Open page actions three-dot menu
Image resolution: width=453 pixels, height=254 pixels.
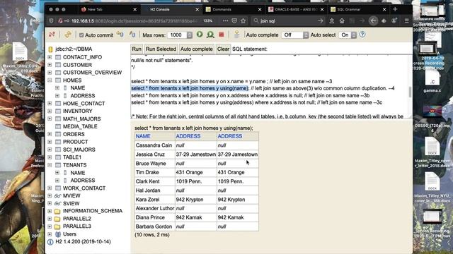[x=225, y=20]
